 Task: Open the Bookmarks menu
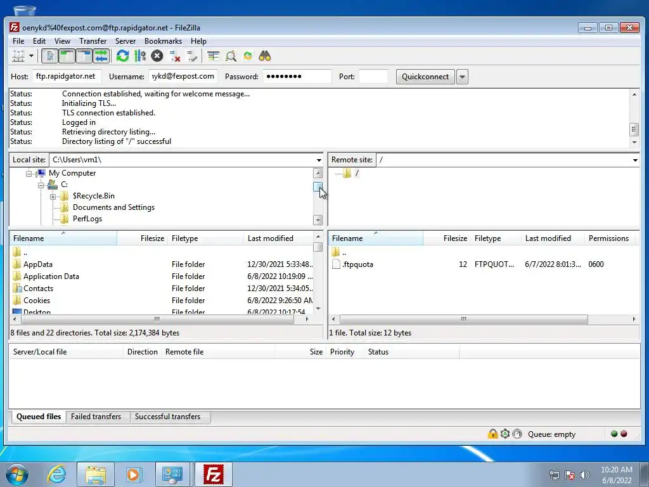tap(163, 41)
